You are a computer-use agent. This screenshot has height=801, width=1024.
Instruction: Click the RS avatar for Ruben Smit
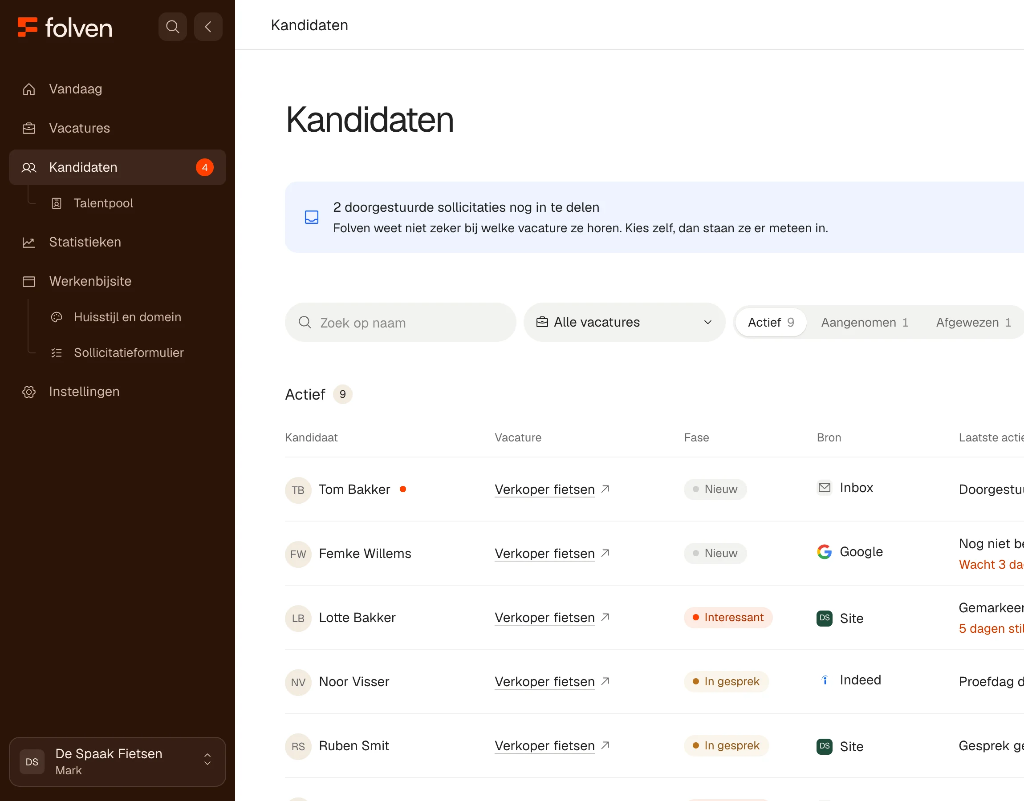tap(298, 746)
